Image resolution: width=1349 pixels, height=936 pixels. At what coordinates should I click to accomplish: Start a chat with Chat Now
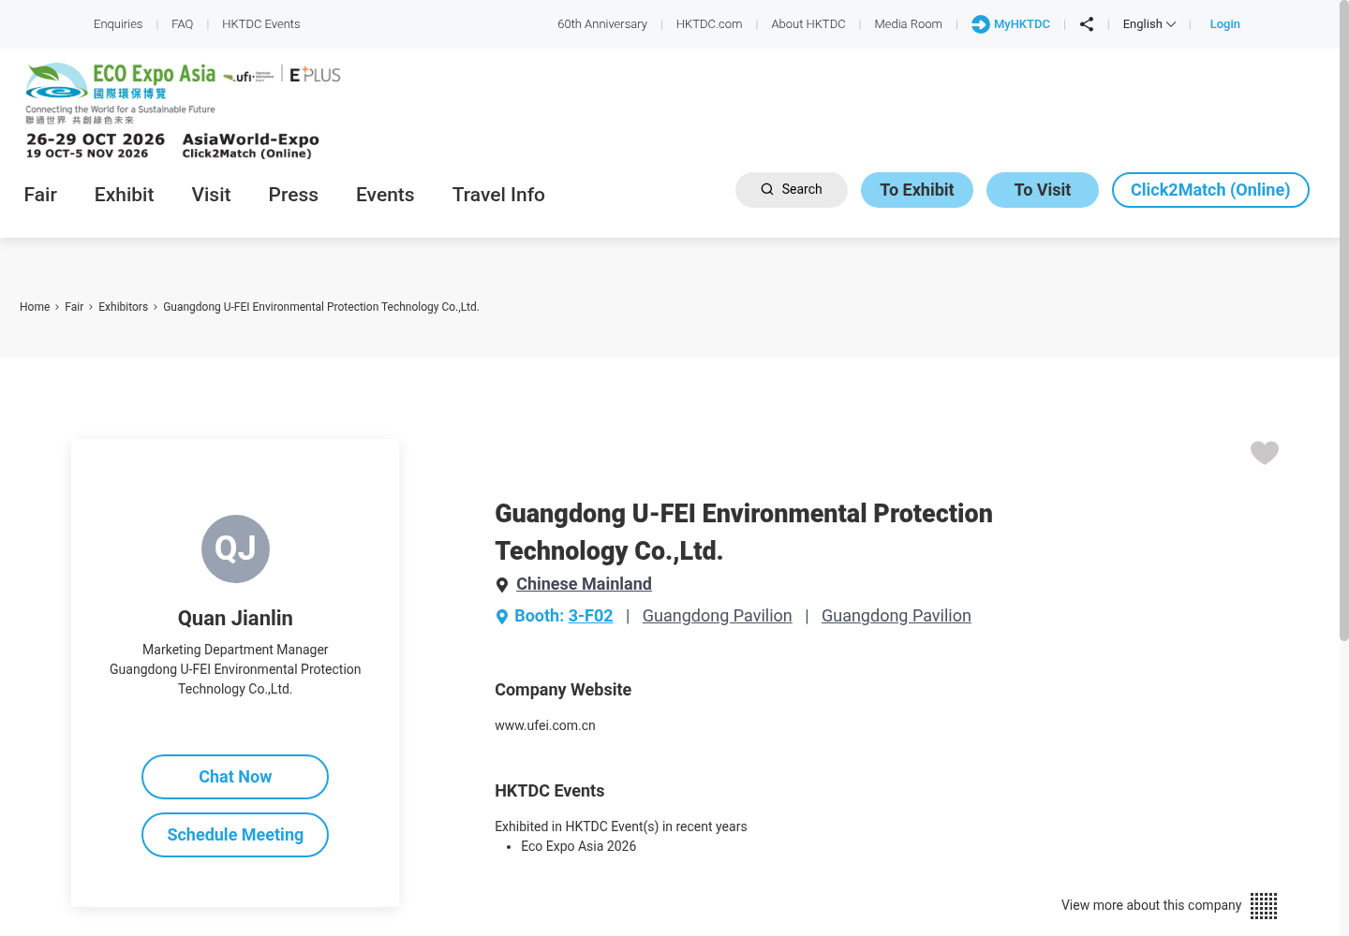(x=235, y=777)
